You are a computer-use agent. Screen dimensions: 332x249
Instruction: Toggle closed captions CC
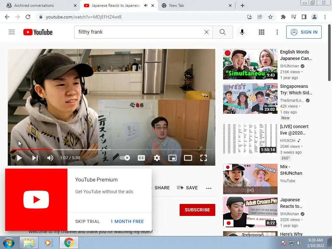point(141,158)
